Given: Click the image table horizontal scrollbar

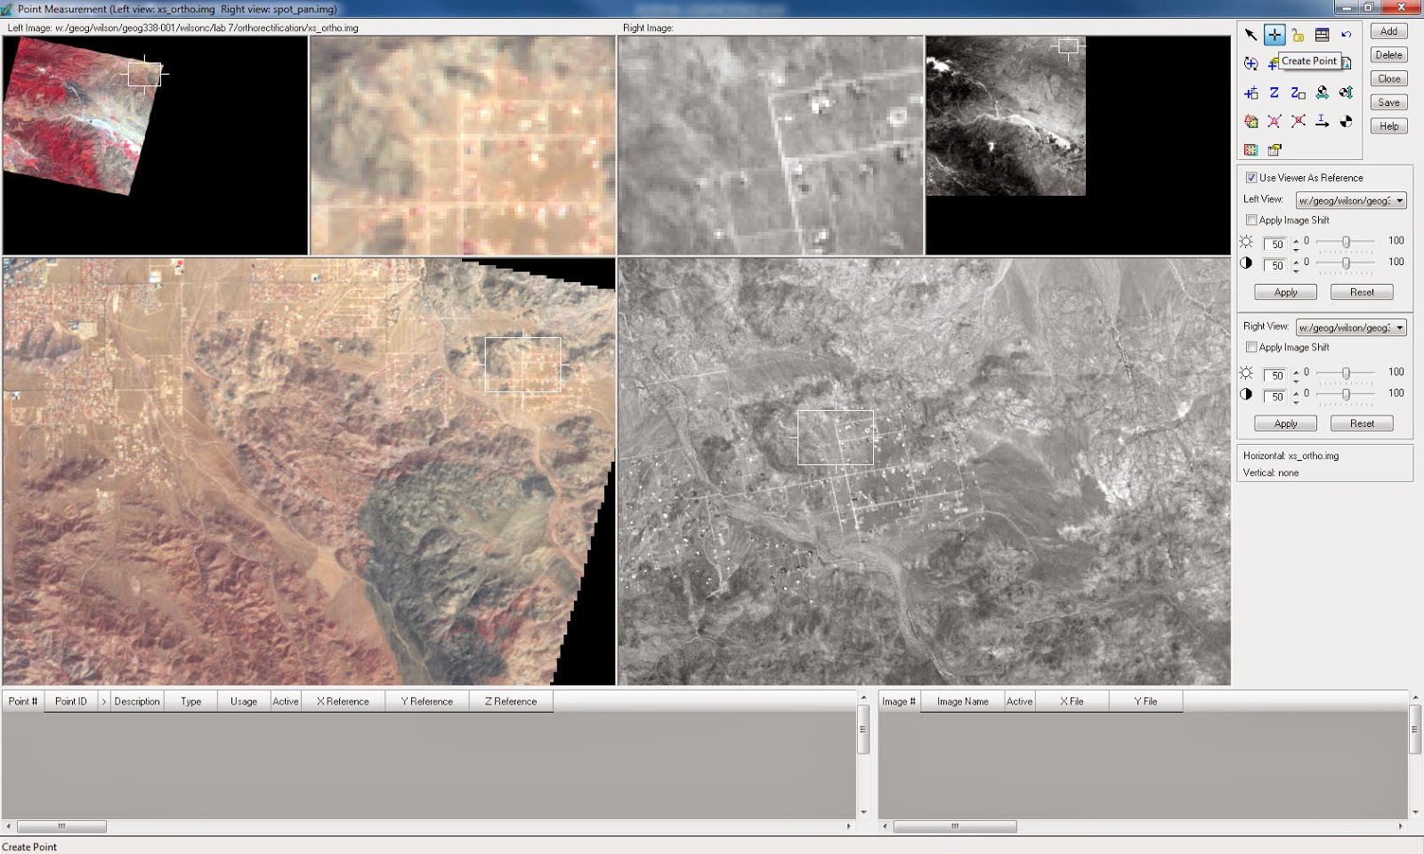Looking at the screenshot, I should pos(1143,826).
